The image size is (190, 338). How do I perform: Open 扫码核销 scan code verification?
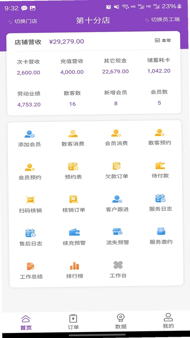pyautogui.click(x=30, y=200)
